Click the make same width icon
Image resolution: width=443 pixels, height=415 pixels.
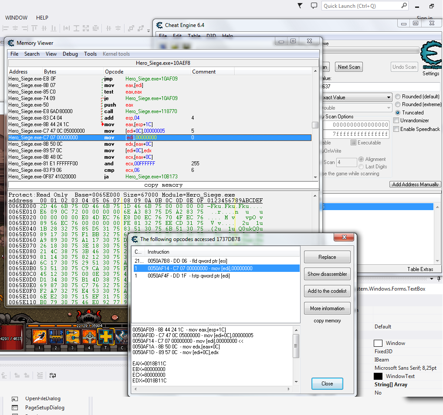point(66,28)
